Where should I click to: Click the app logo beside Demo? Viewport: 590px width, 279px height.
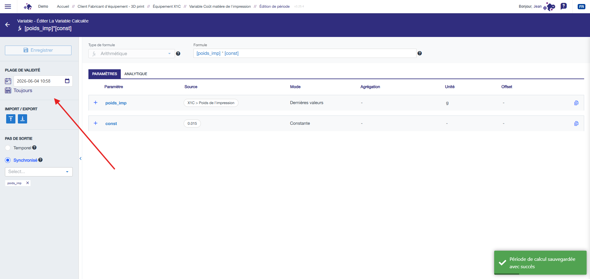pos(28,6)
